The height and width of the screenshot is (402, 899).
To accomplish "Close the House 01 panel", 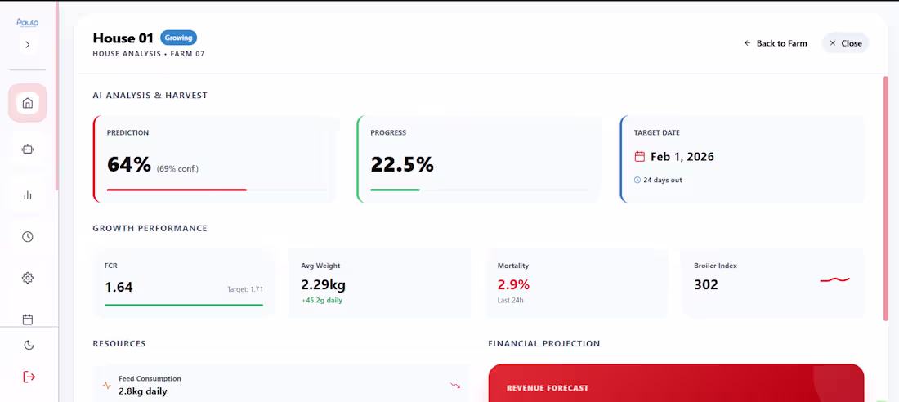I will coord(846,43).
